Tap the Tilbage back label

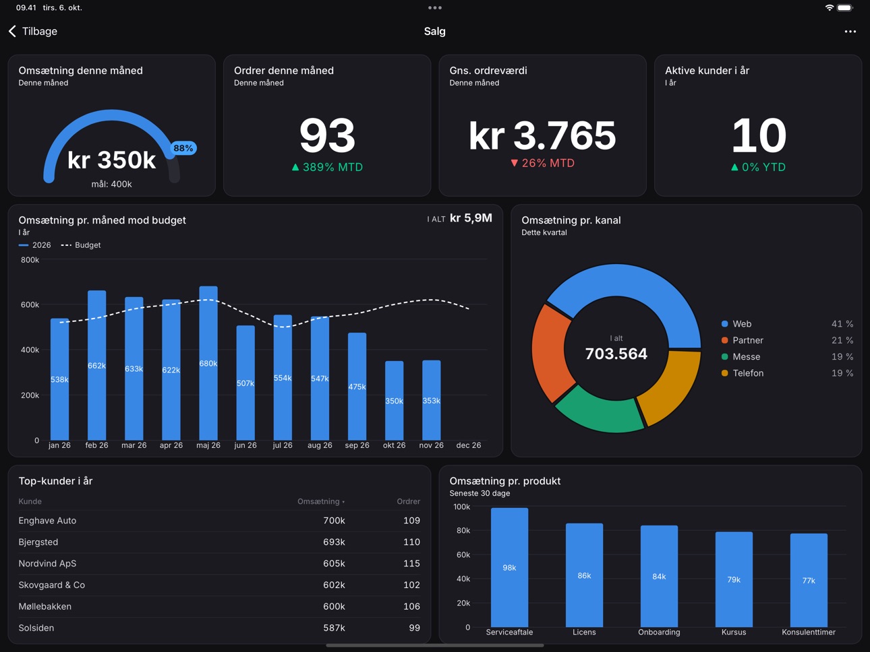point(40,32)
